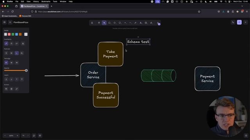Click the circle icon beside undo redo
Image resolution: width=250 pixels, height=140 pixels.
pyautogui.click(x=34, y=136)
